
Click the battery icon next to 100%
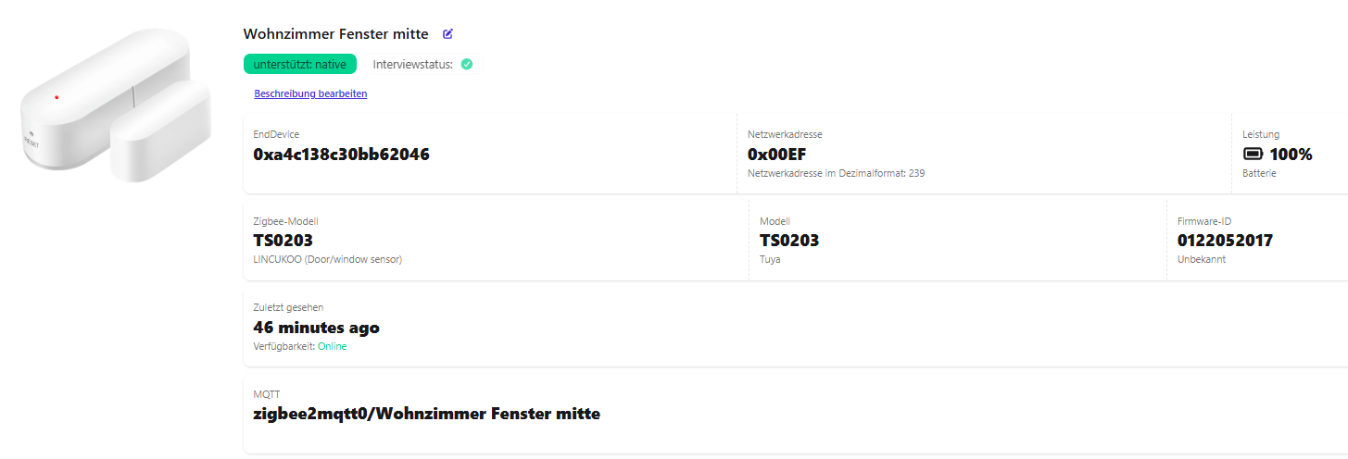[x=1253, y=155]
